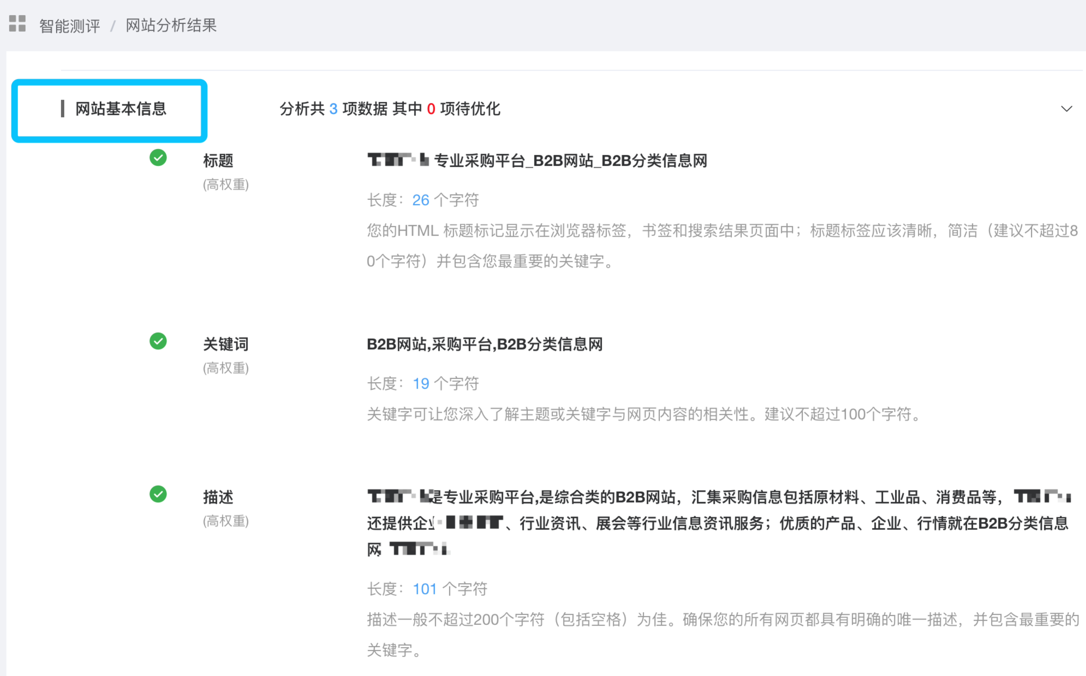Click the blue 3 in analysis summary
This screenshot has width=1086, height=676.
click(333, 109)
